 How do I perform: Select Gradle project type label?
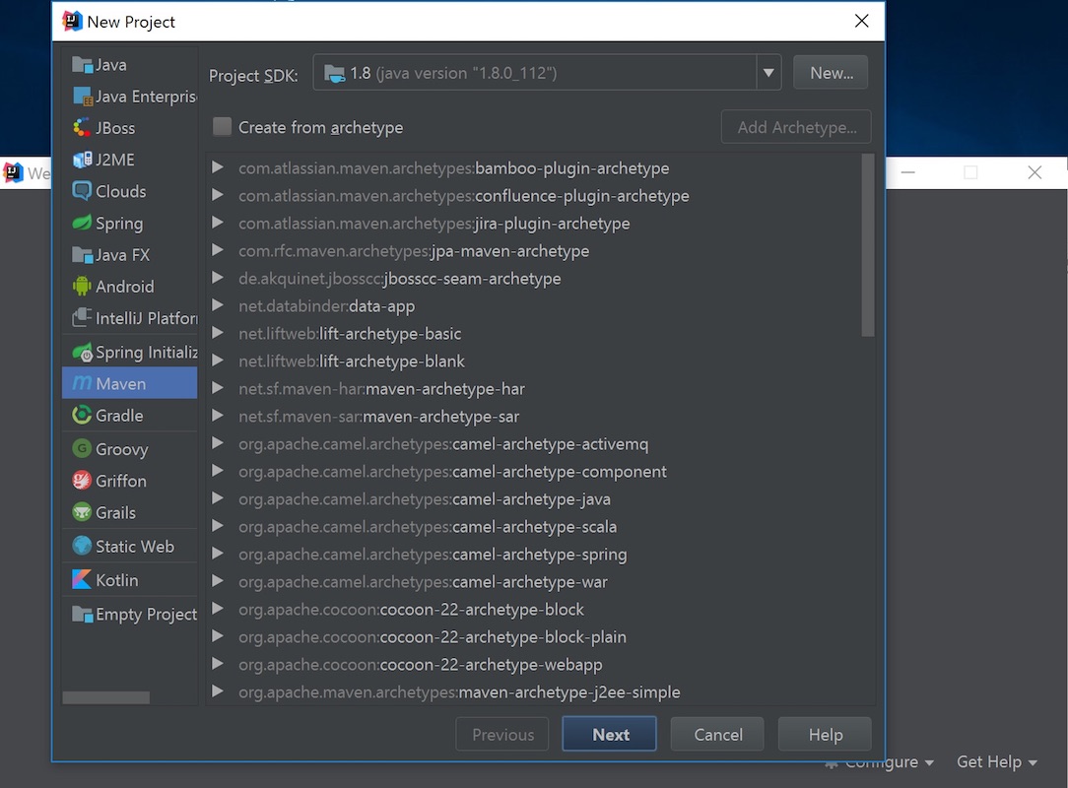click(119, 415)
